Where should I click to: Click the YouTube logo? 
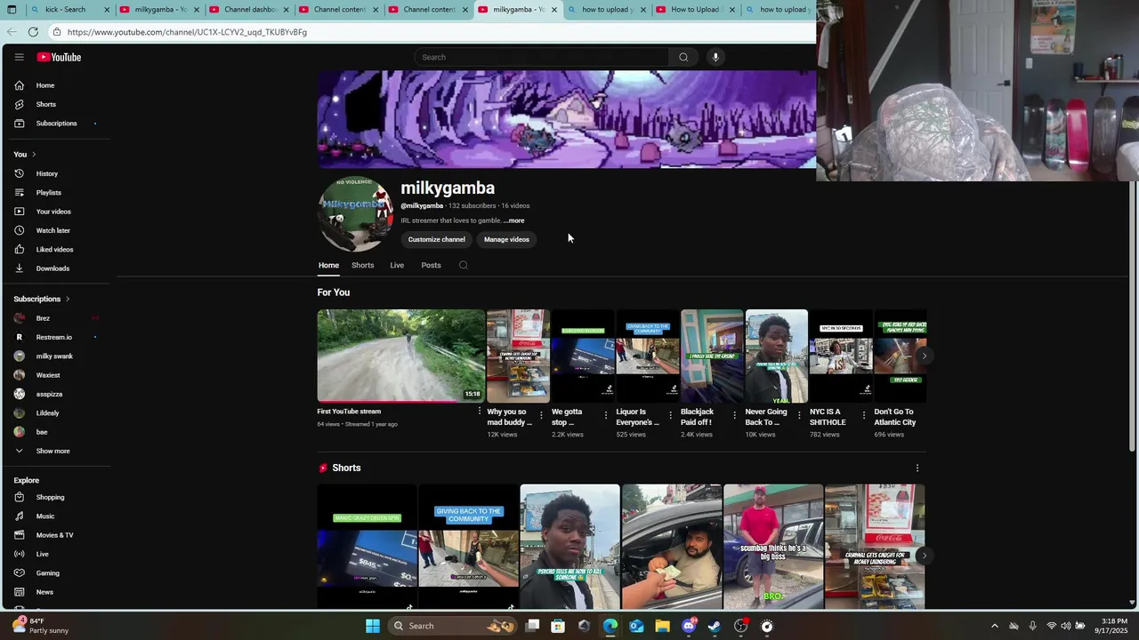[x=59, y=57]
